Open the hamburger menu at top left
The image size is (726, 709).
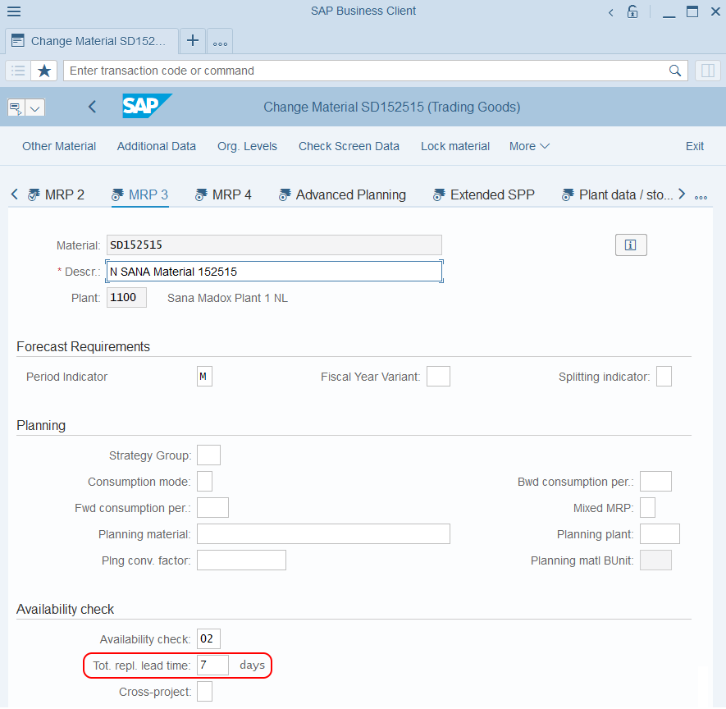point(14,11)
